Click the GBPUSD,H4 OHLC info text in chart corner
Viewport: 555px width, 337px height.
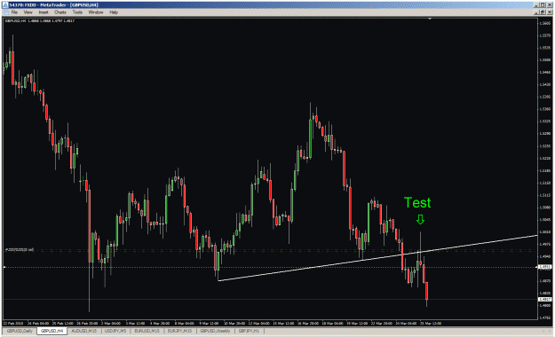(x=40, y=21)
